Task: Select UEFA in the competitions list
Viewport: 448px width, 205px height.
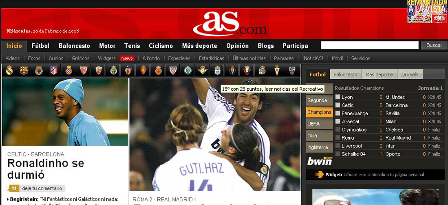Action: 314,124
